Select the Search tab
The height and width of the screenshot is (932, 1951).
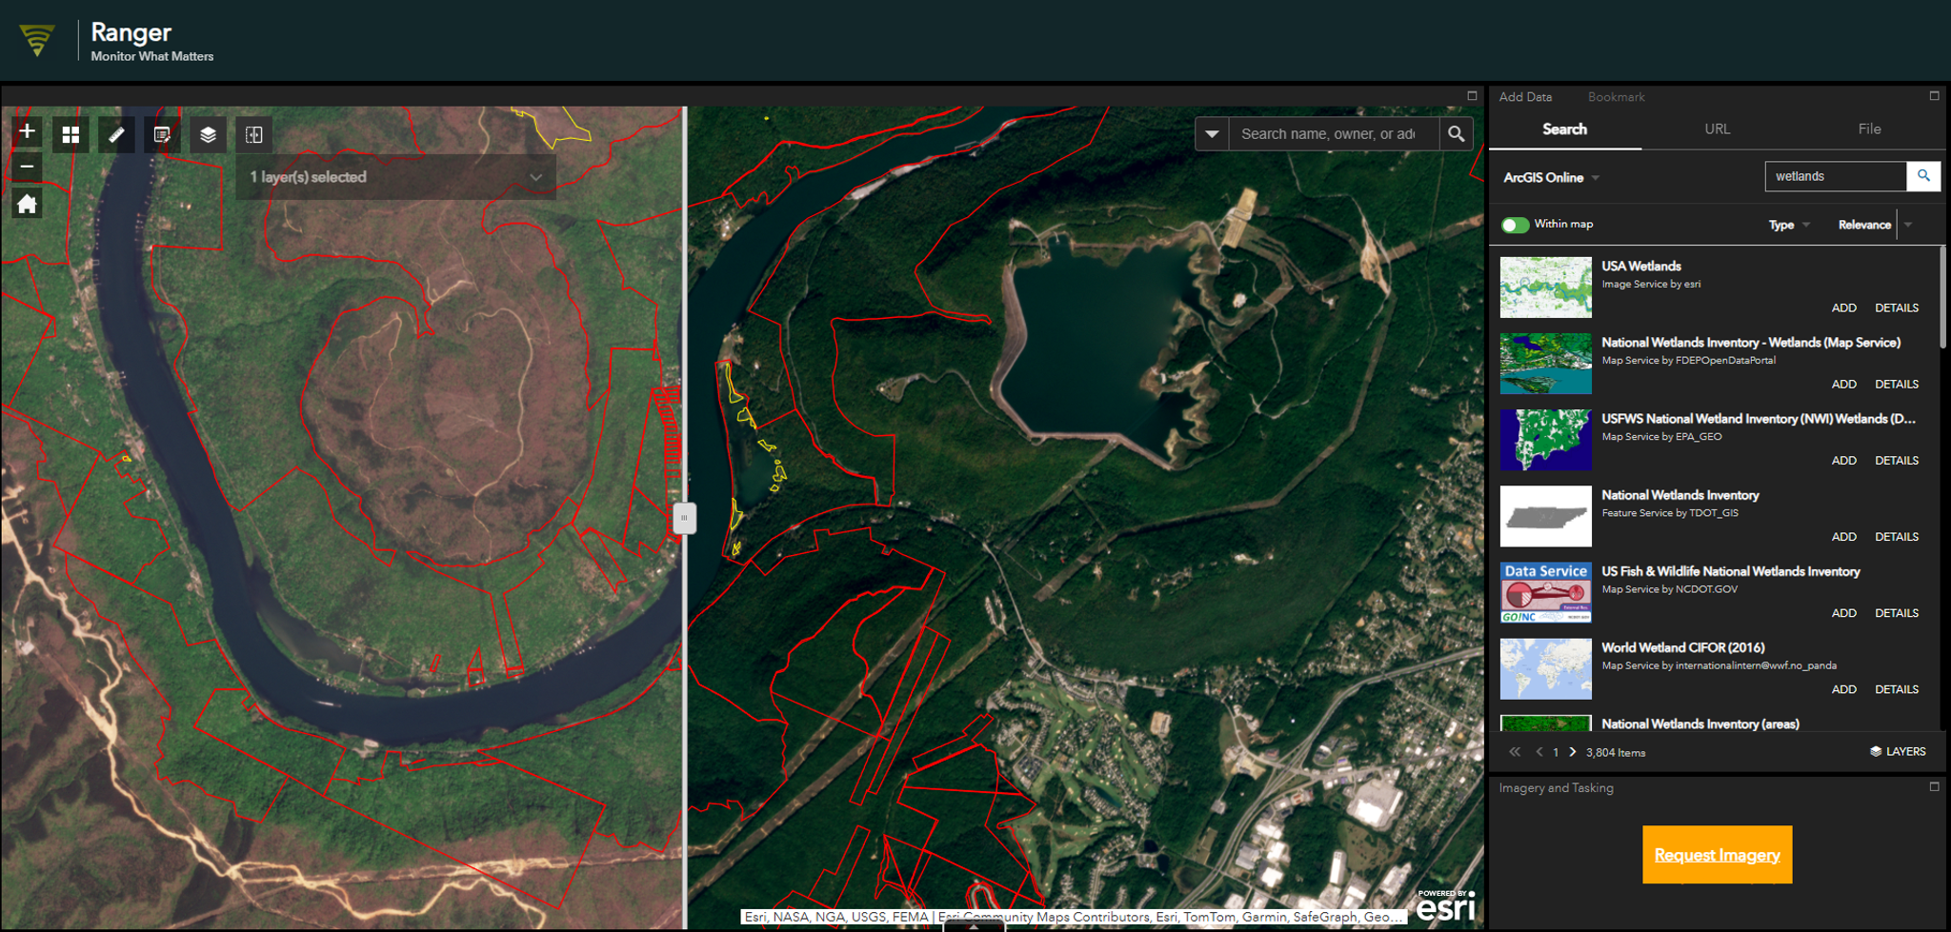coord(1564,129)
